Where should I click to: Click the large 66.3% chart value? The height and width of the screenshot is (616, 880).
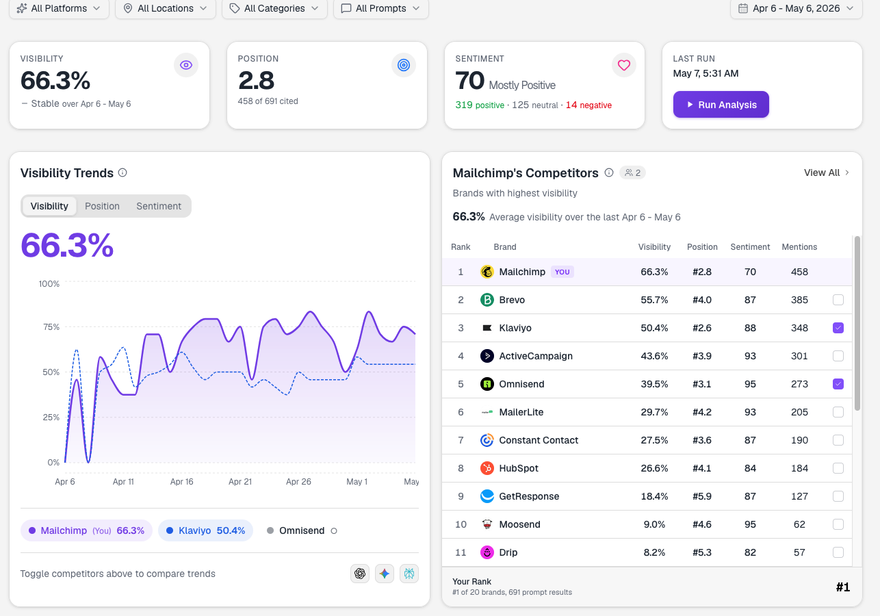[x=67, y=245]
